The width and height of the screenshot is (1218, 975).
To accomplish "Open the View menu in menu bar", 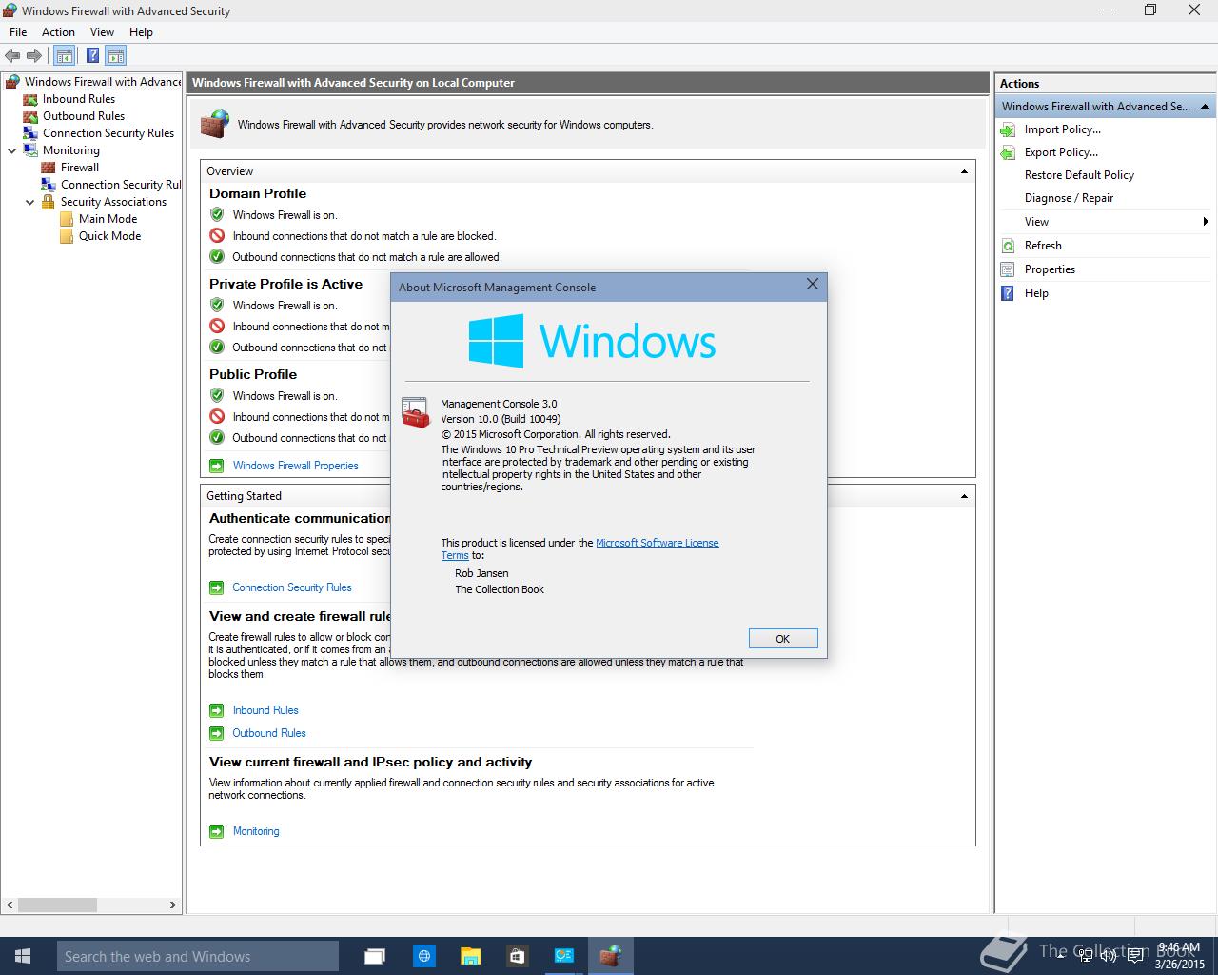I will tap(102, 32).
